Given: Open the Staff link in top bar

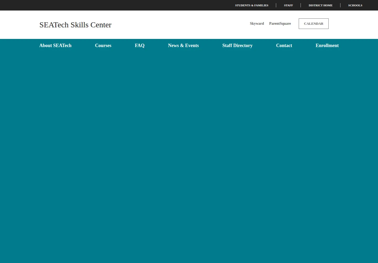Looking at the screenshot, I should (x=288, y=5).
